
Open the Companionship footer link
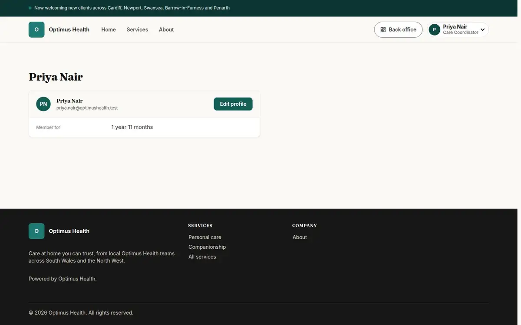point(207,247)
